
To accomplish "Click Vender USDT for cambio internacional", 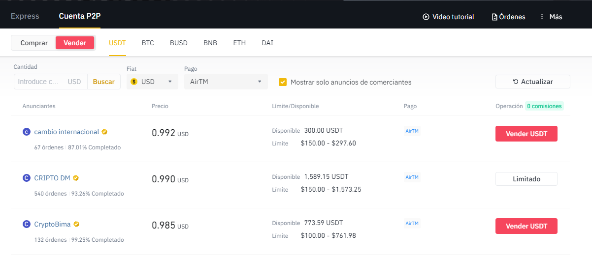I will coord(526,134).
